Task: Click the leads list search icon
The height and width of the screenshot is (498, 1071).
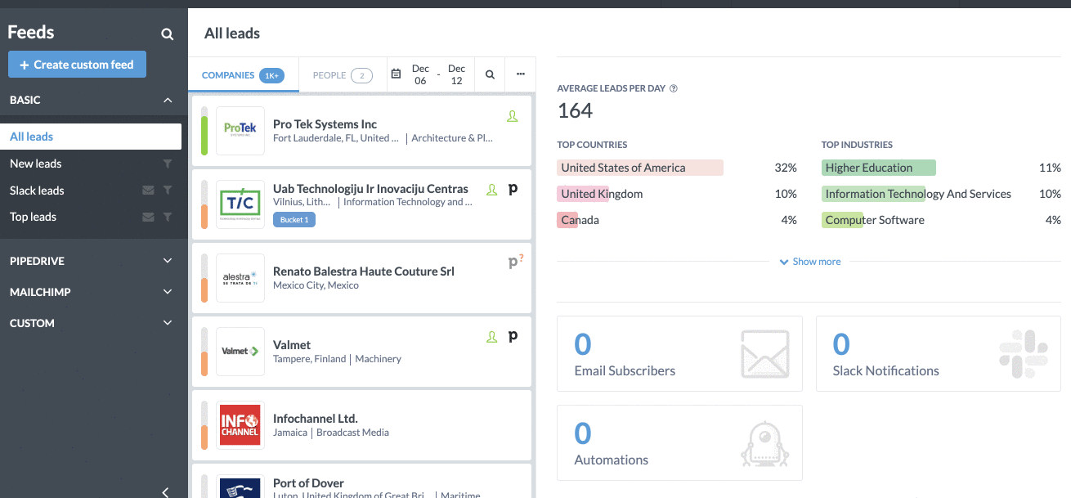Action: coord(490,74)
